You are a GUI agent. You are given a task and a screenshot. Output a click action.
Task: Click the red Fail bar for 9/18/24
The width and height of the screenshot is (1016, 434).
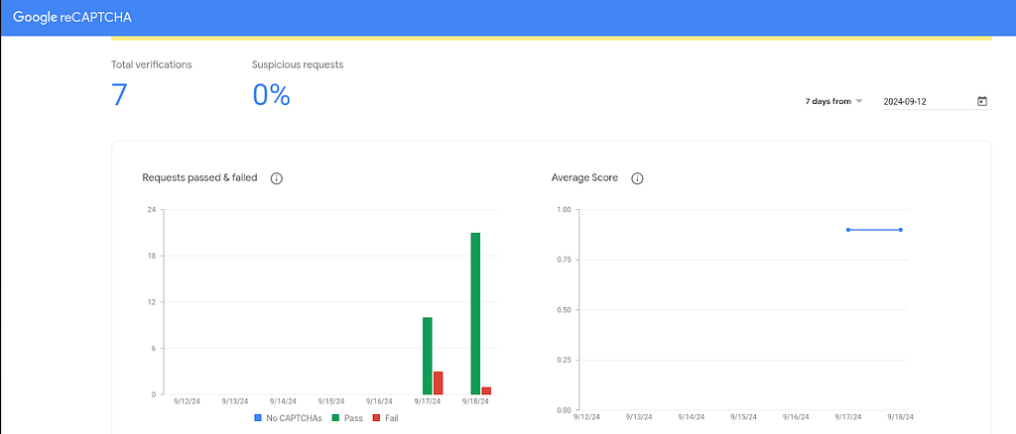(486, 390)
